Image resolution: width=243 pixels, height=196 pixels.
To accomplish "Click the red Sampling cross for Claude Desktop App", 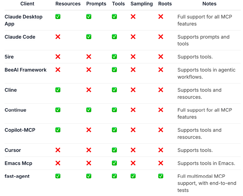I will pyautogui.click(x=133, y=17).
